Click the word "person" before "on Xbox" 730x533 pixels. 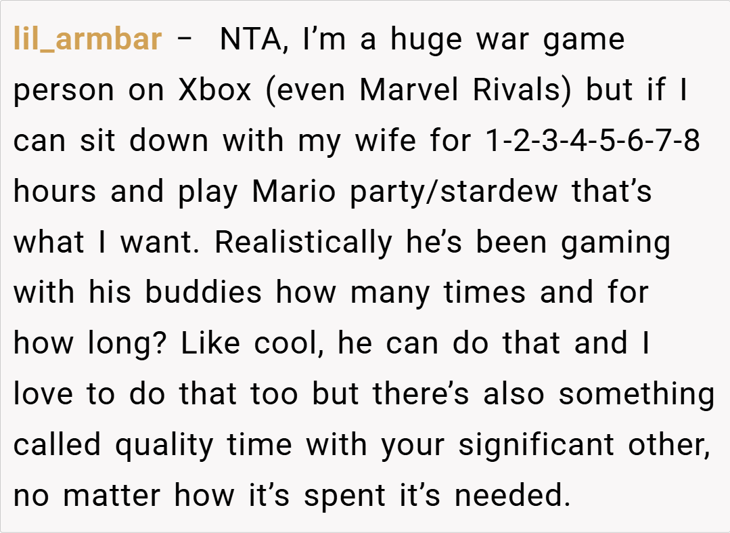point(64,90)
